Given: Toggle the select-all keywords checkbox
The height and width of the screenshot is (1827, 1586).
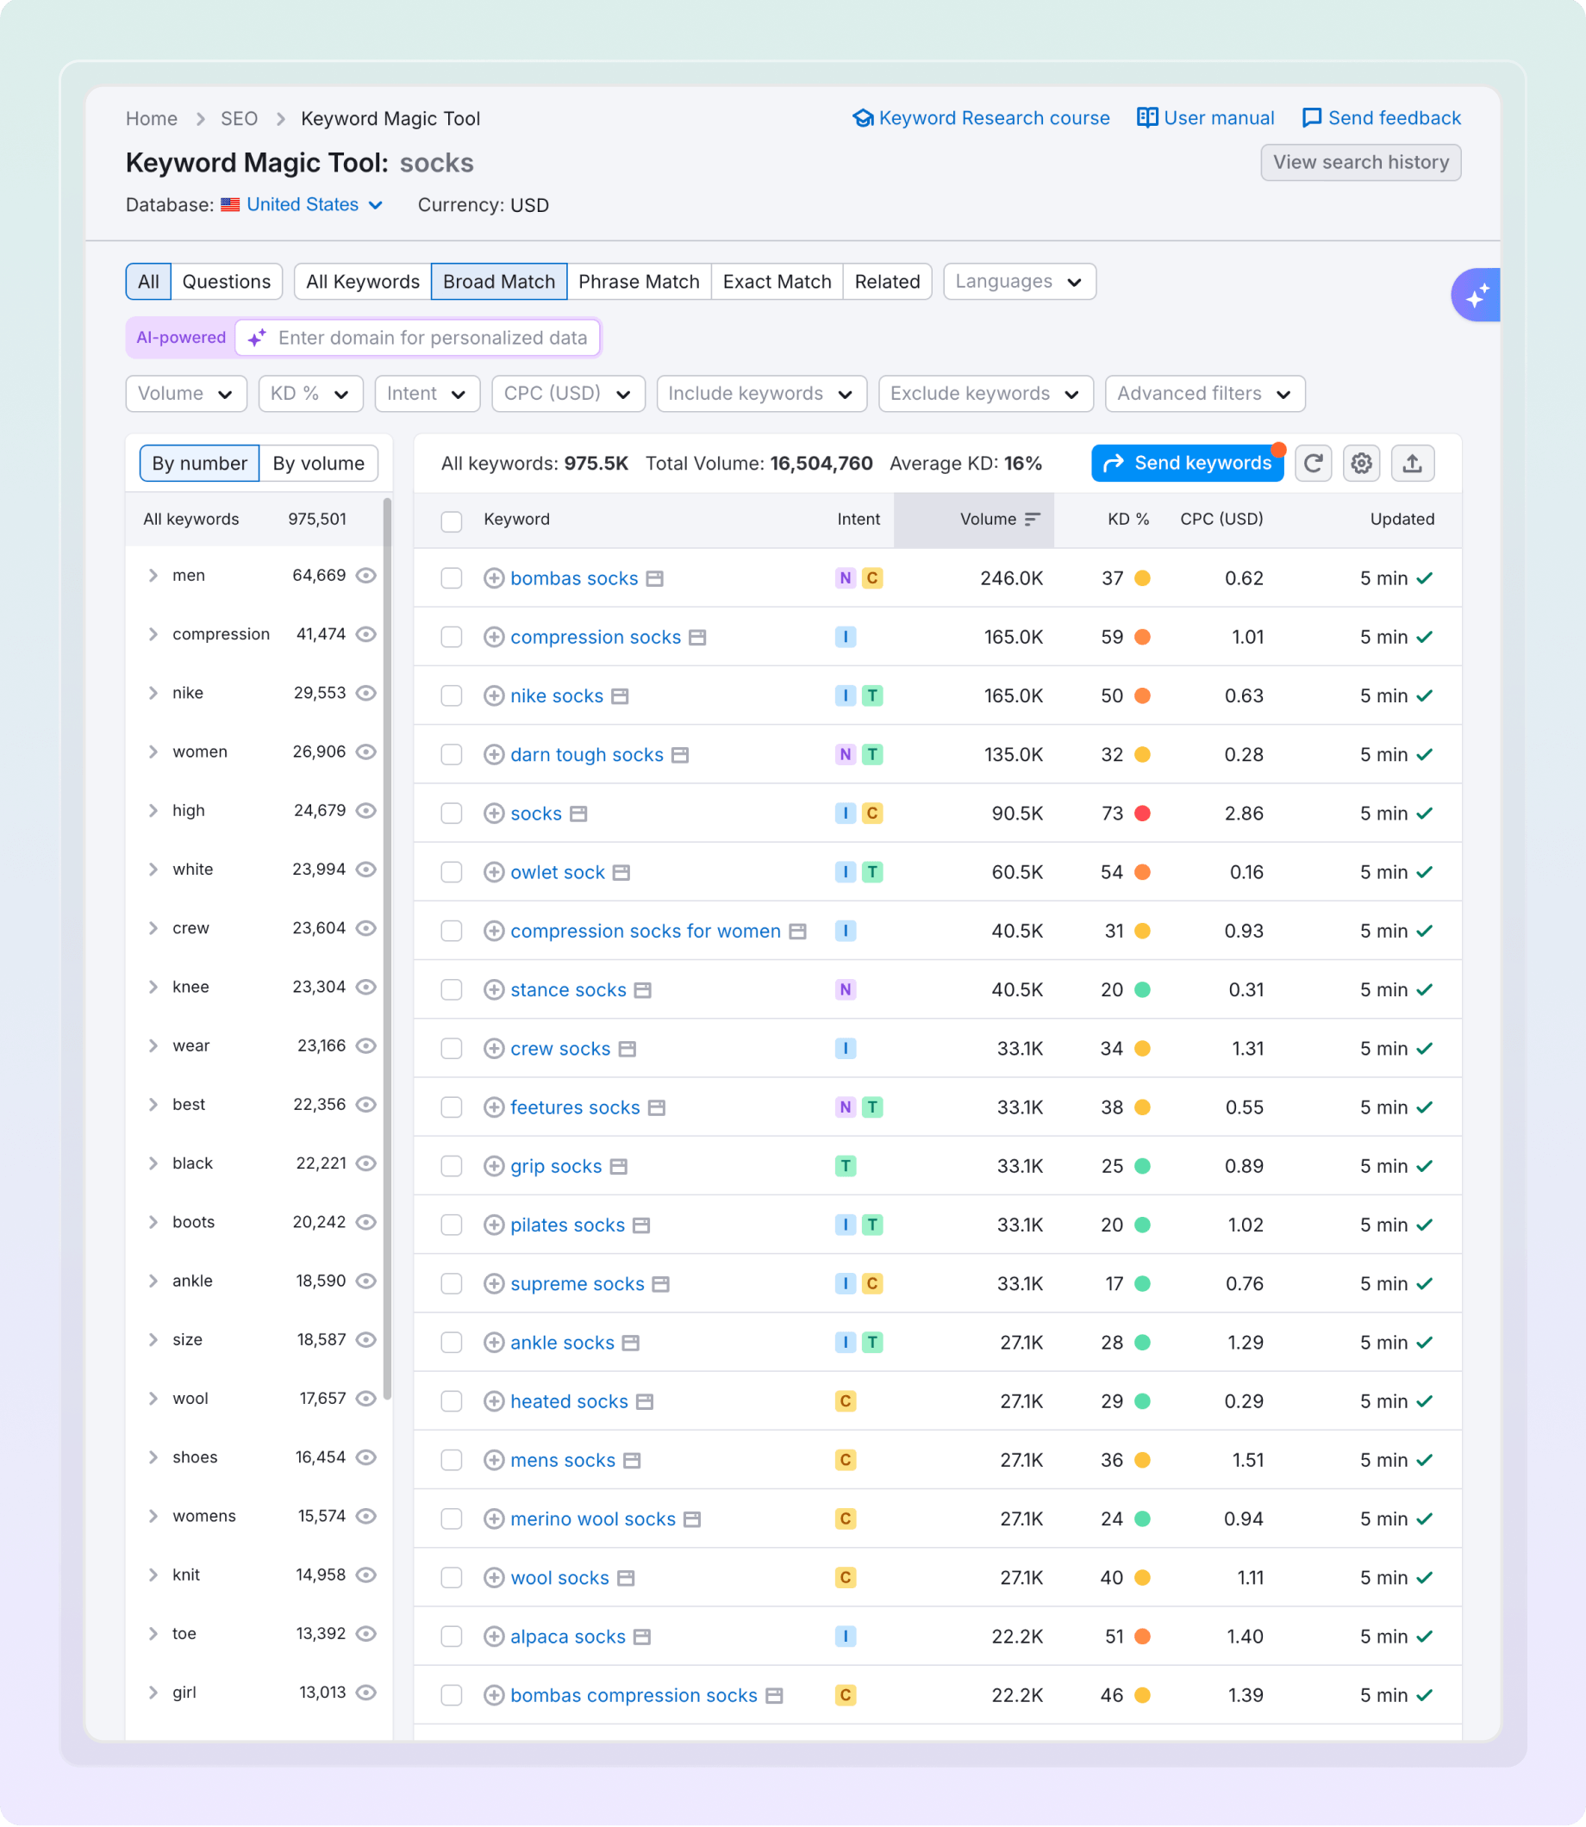Looking at the screenshot, I should coord(452,521).
